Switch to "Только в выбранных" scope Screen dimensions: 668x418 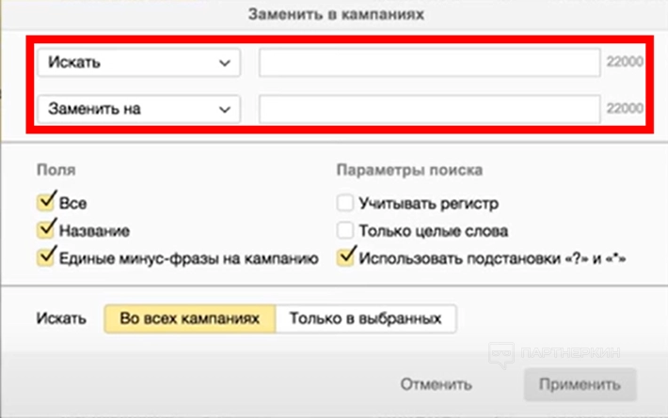tap(365, 318)
